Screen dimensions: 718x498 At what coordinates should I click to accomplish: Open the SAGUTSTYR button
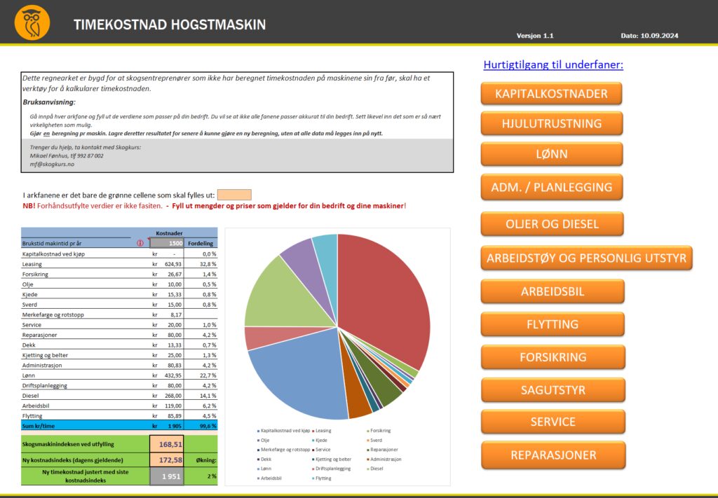point(552,389)
